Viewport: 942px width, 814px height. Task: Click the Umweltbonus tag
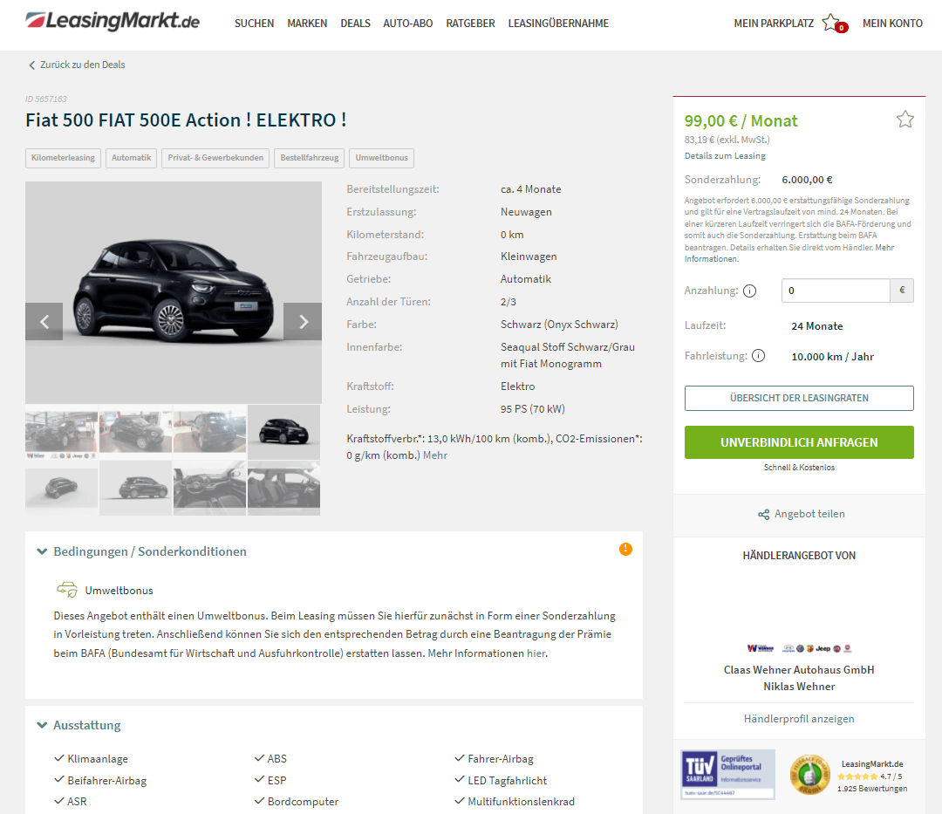[x=381, y=158]
